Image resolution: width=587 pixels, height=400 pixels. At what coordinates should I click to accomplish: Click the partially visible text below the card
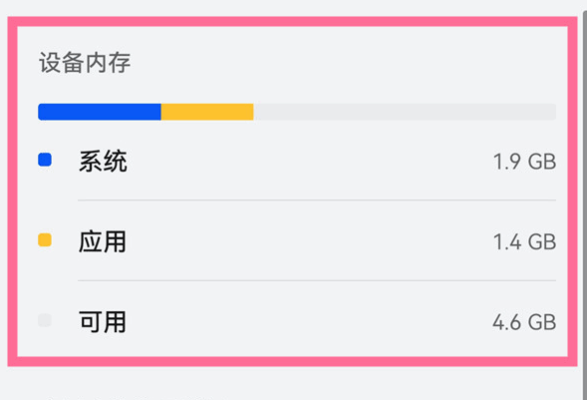point(131,397)
